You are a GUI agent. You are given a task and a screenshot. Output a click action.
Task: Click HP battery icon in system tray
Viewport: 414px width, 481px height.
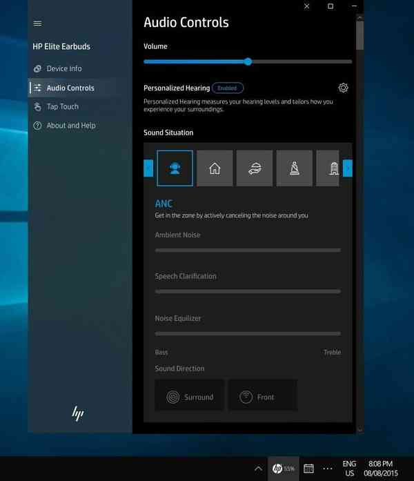(283, 469)
